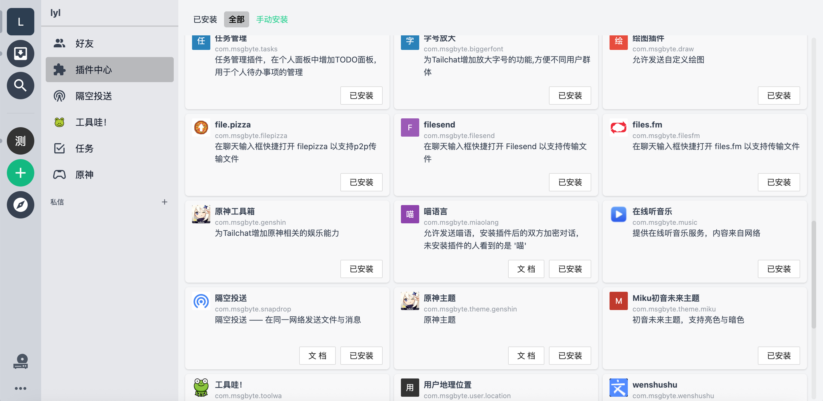Click the three-dots more icon

tap(21, 388)
